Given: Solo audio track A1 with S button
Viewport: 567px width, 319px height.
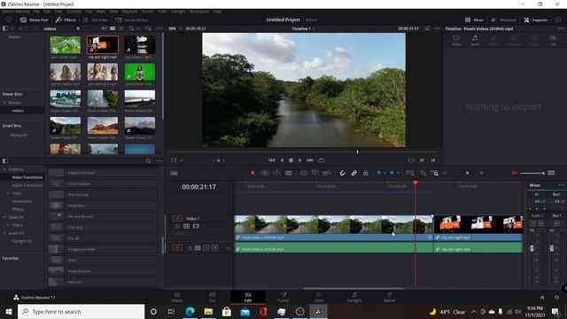Looking at the screenshot, I should (x=206, y=248).
